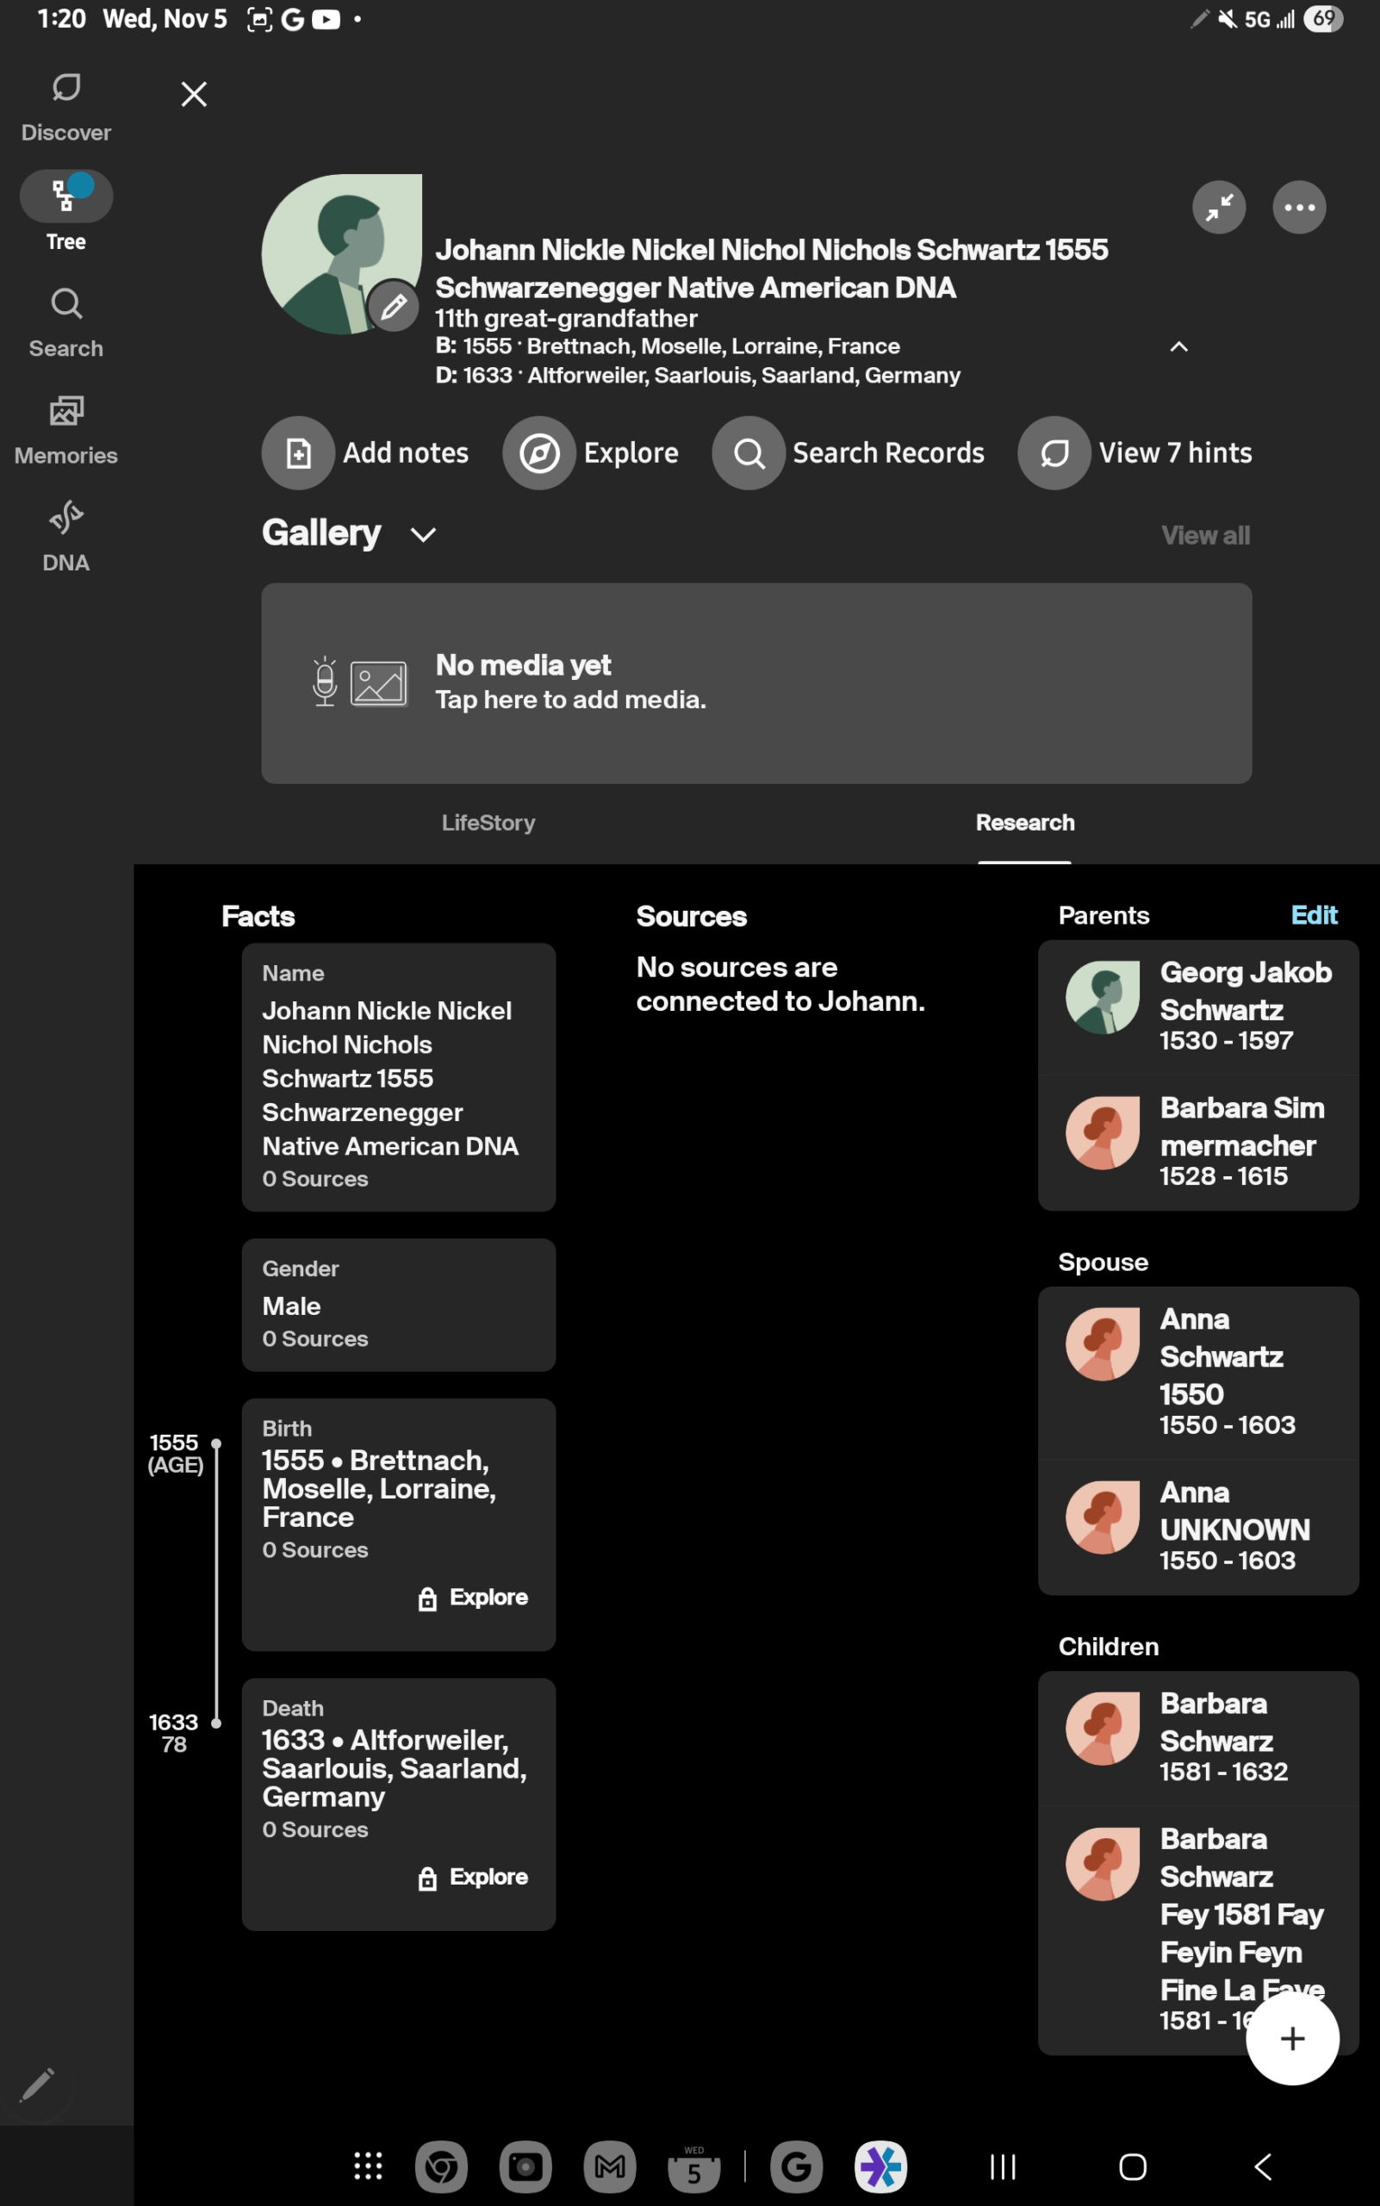Tap Explore on the Birth fact

[475, 1597]
